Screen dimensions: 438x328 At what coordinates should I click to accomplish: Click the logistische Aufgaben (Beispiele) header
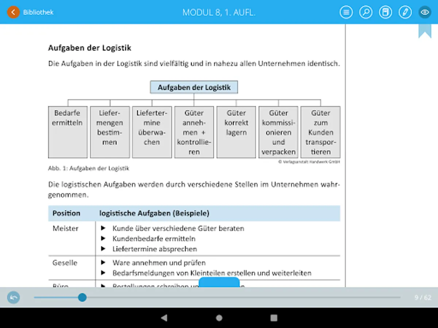(154, 213)
